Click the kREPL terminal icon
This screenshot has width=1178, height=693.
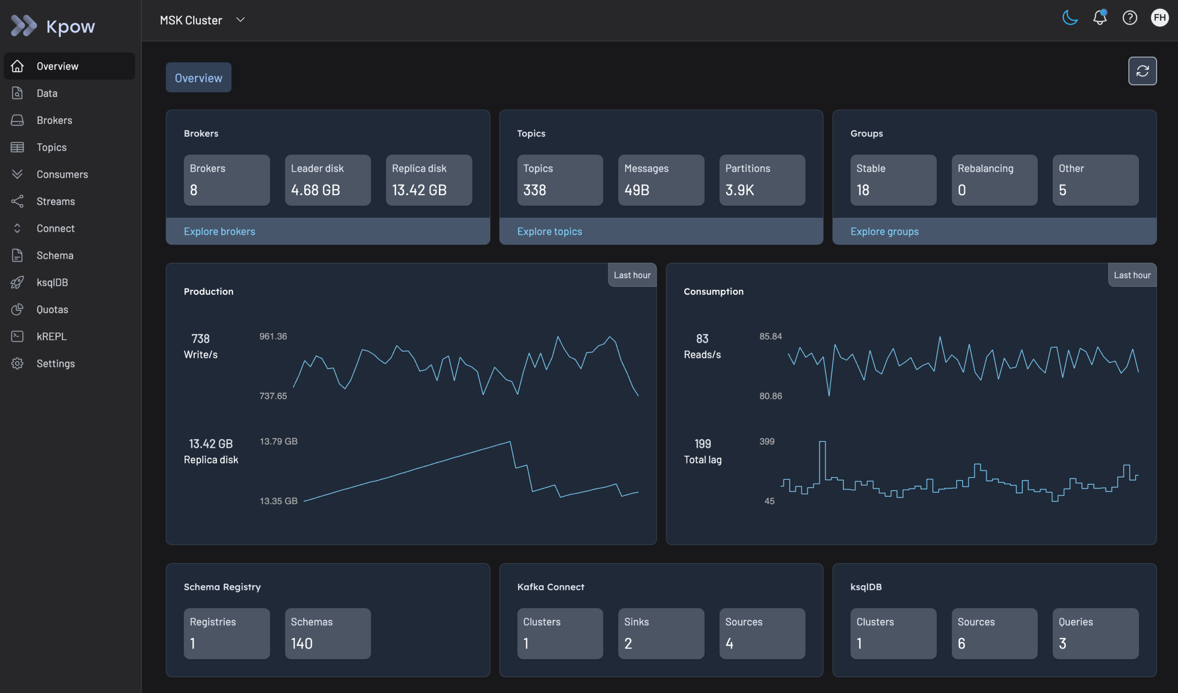17,337
